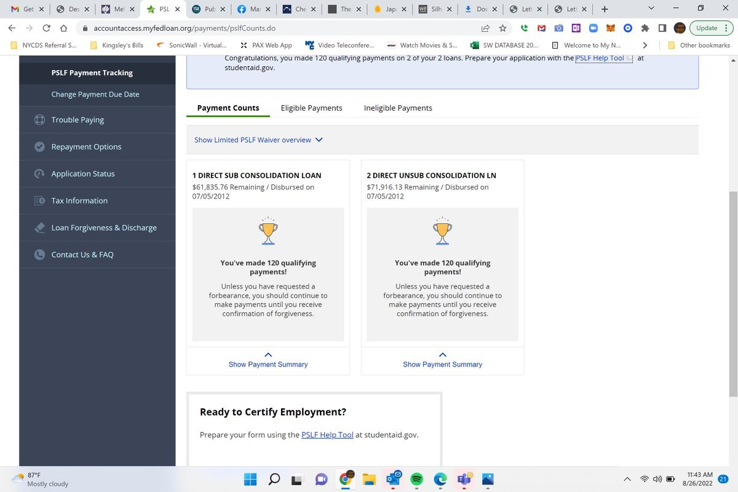Open PSLF Help Tool link under Certify Employment
Screen dimensions: 738x492
coord(327,435)
